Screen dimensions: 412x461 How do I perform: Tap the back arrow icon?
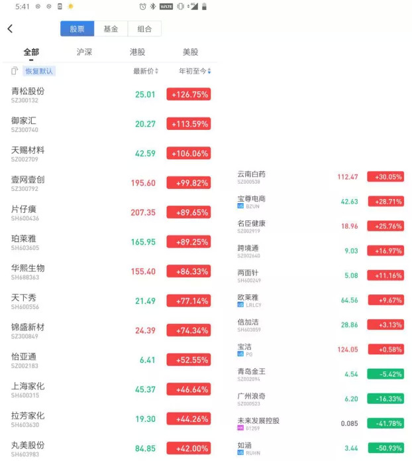10,29
